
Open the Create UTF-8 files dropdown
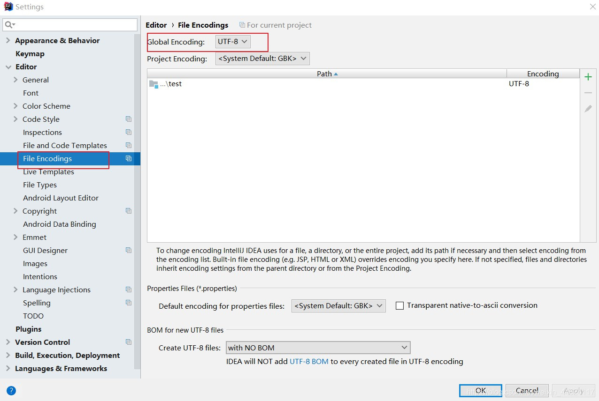318,348
